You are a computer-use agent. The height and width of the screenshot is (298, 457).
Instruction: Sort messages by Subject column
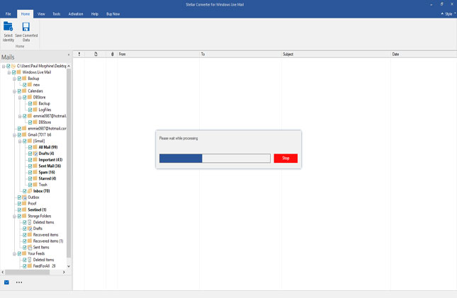tap(336, 55)
